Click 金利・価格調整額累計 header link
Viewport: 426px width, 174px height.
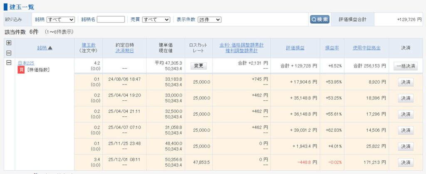pyautogui.click(x=244, y=44)
